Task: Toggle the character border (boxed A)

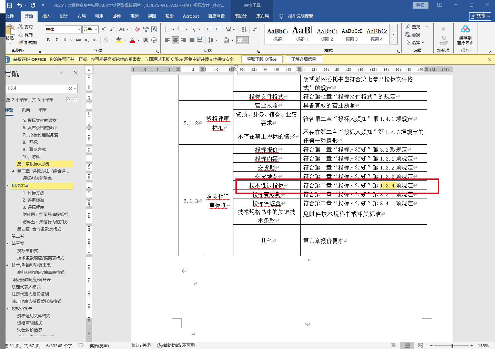Action: point(154,29)
